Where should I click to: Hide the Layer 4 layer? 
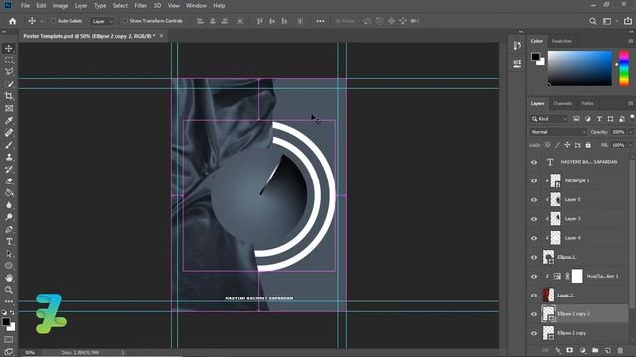534,238
